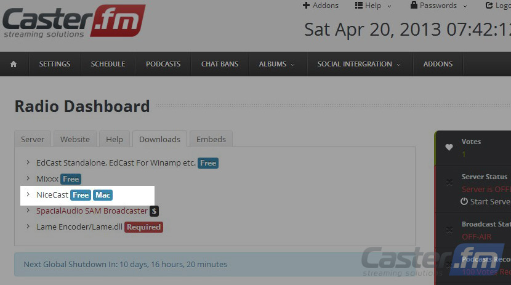Screen dimensions: 511x285
Task: Open the Passwords dropdown at top
Action: 438,6
